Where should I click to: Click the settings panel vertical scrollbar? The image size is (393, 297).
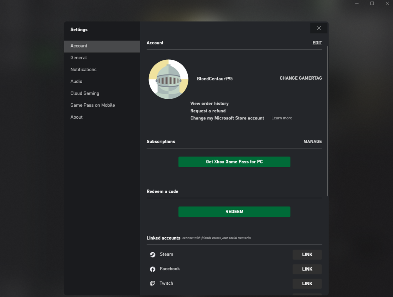[328, 121]
